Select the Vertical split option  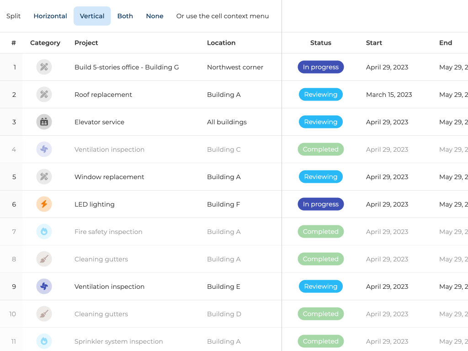point(92,16)
